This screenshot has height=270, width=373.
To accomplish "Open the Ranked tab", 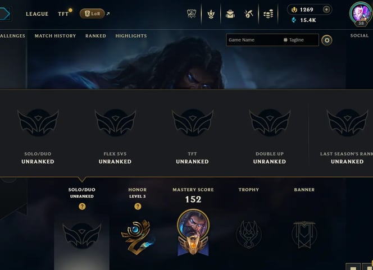I will (x=95, y=36).
